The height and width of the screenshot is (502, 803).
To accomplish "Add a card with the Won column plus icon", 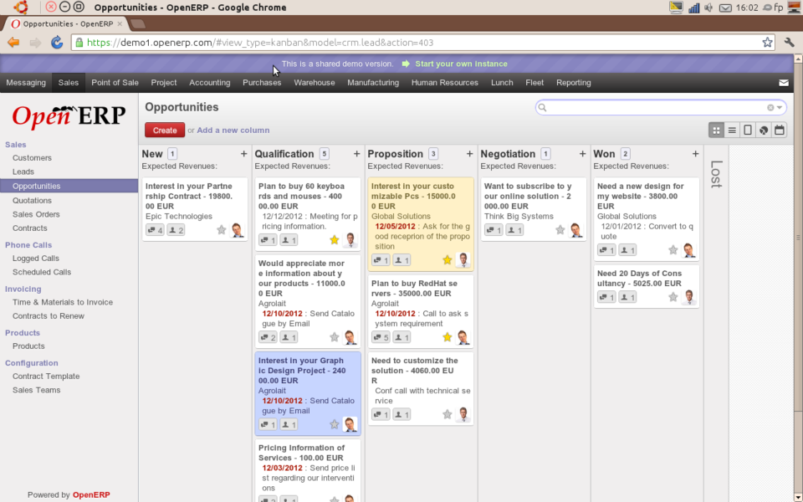I will tap(695, 154).
